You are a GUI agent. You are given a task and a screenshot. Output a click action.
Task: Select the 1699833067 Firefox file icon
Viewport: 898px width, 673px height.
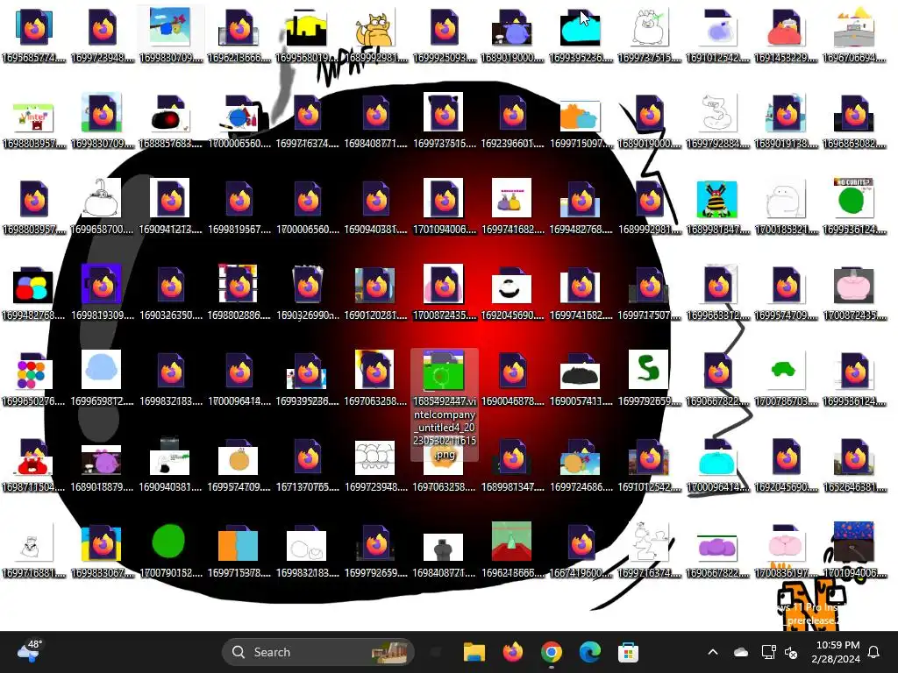tap(102, 550)
